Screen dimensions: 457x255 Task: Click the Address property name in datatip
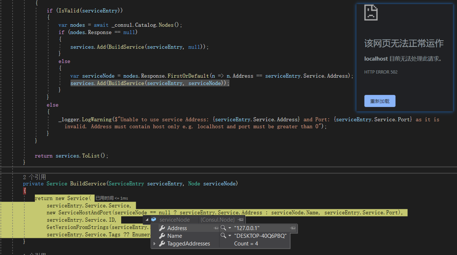177,228
